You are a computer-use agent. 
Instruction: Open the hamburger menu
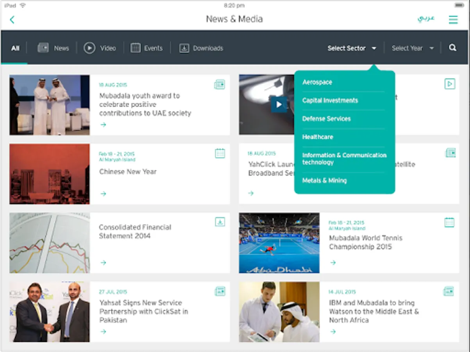coord(453,20)
